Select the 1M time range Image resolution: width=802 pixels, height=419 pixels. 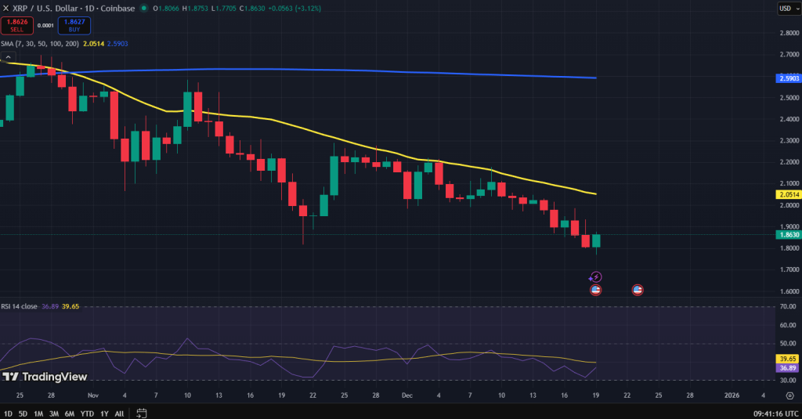point(38,413)
